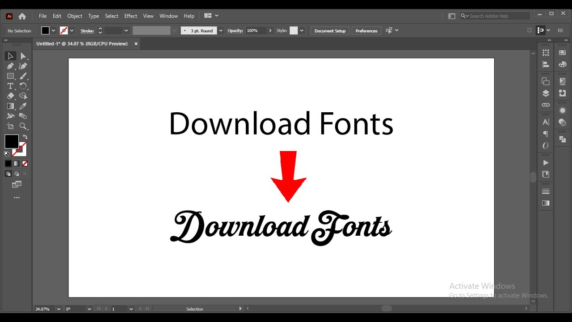Select the Rectangle tool

click(10, 76)
